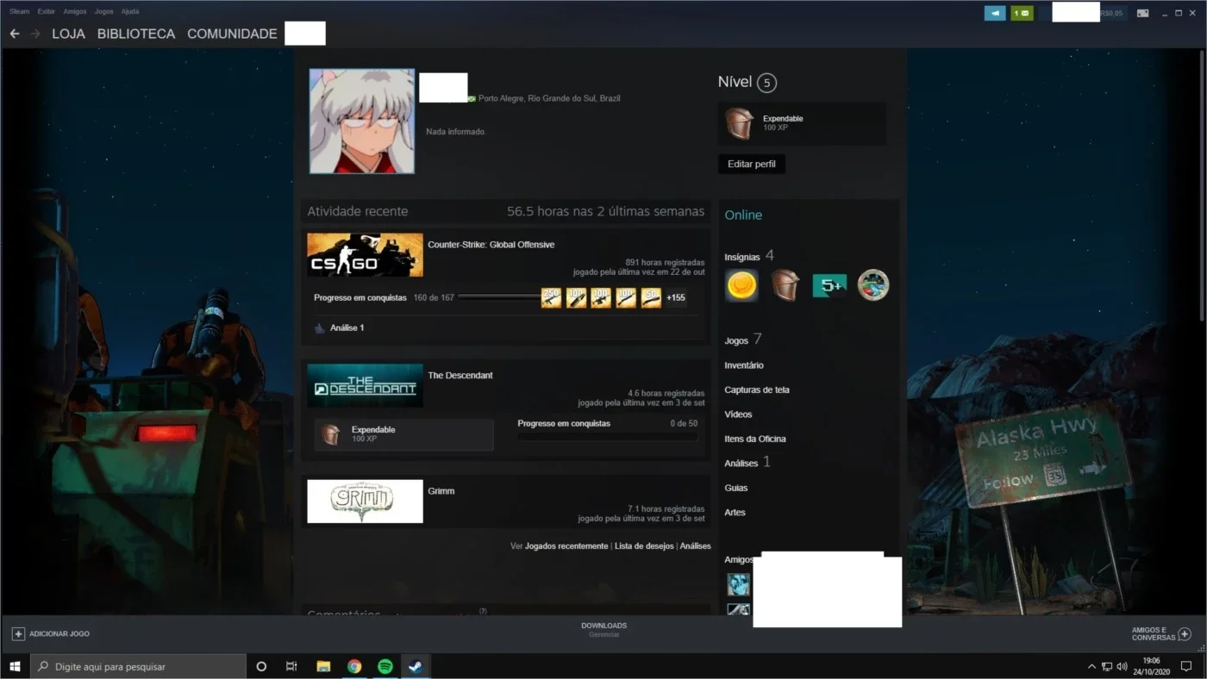
Task: Open the Jogos 7 link
Action: [743, 340]
